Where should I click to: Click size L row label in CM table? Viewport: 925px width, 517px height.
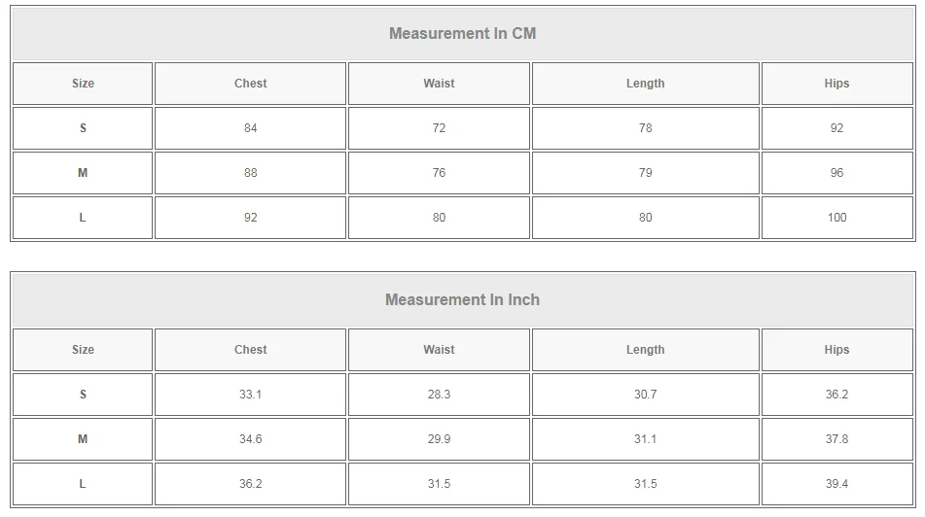pyautogui.click(x=83, y=218)
